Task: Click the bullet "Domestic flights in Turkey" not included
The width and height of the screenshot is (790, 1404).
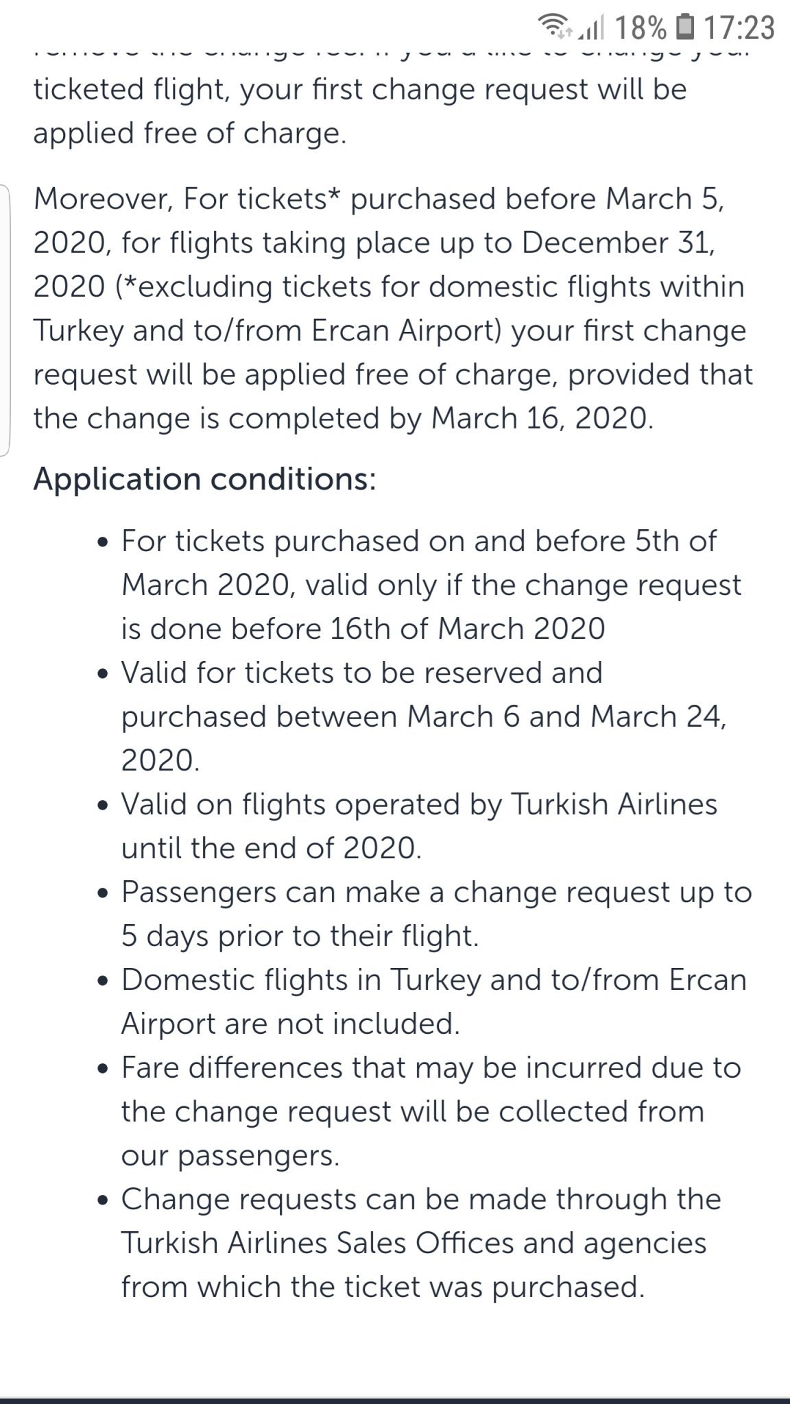Action: 433,1001
